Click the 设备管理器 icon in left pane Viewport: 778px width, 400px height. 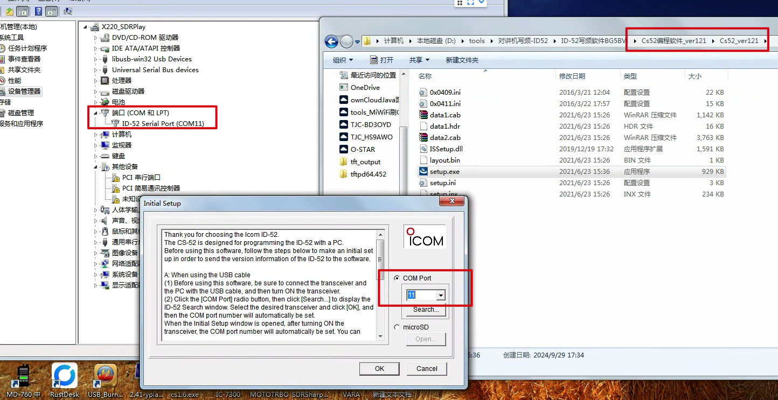(3, 92)
